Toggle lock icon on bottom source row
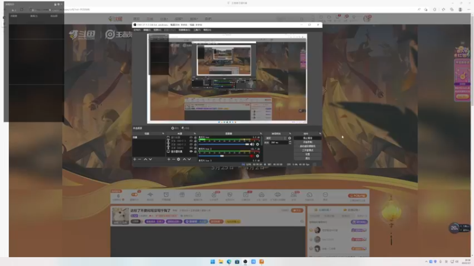Viewport: 474px width, 266px height. tap(196, 152)
